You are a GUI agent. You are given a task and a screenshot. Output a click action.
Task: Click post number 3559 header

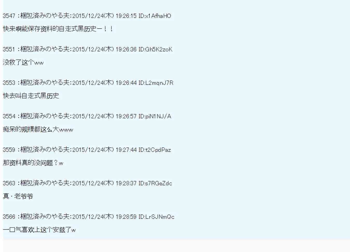87,150
